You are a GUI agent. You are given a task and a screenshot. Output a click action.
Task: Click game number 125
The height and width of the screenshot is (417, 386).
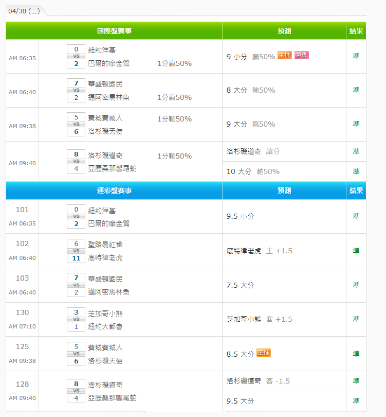click(22, 346)
